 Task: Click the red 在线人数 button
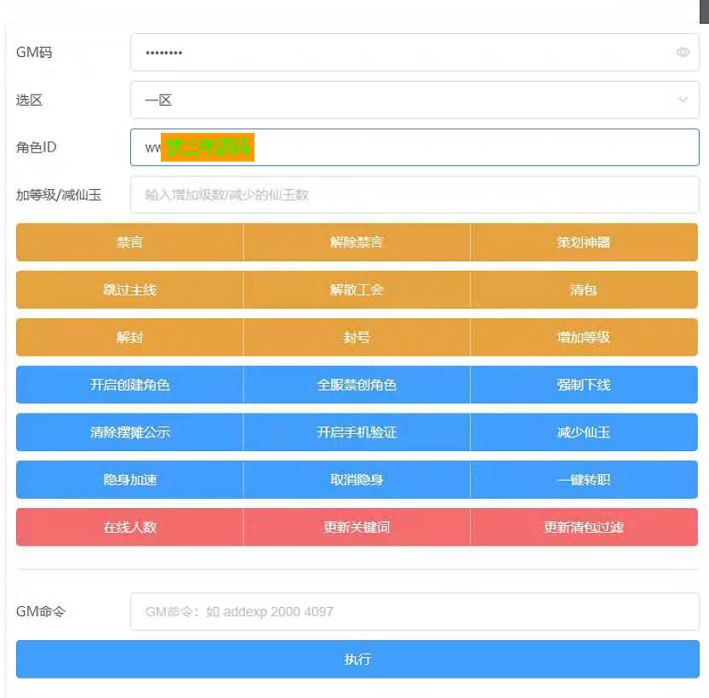(x=129, y=527)
